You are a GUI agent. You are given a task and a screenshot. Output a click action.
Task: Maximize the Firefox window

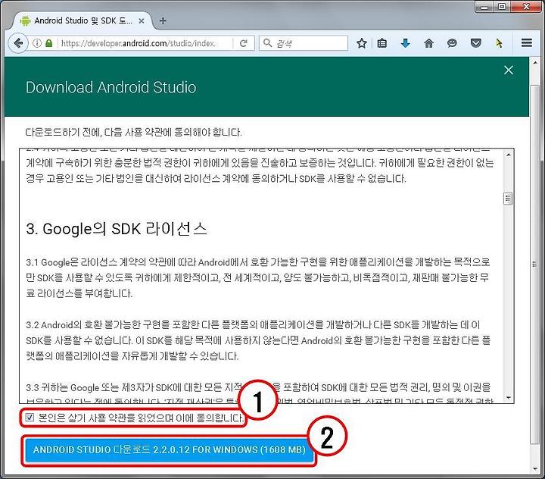coord(502,7)
